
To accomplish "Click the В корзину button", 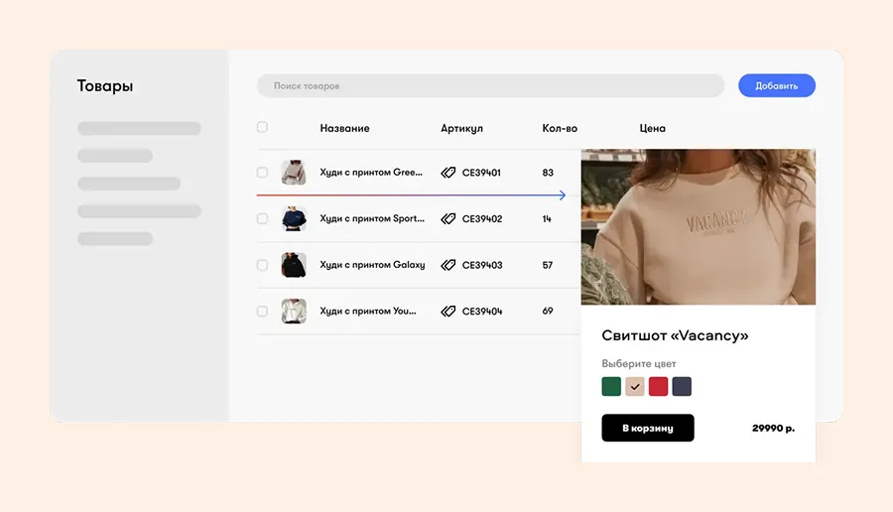I will pyautogui.click(x=648, y=428).
